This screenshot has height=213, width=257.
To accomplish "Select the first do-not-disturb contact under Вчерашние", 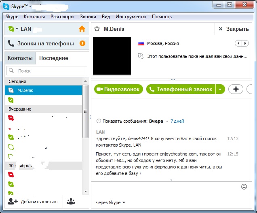I will pos(43,118).
